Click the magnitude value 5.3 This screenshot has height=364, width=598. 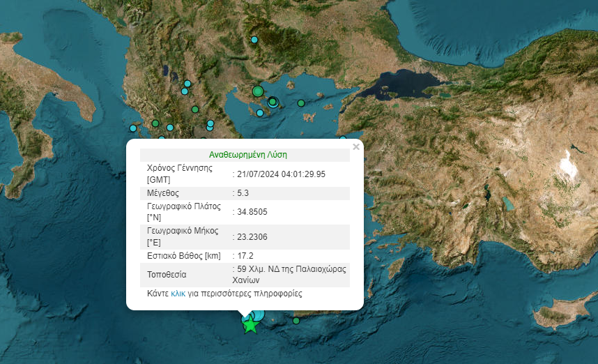coord(241,192)
